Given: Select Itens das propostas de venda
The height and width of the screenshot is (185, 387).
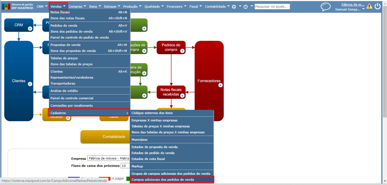Looking at the screenshot, I should (89, 51).
